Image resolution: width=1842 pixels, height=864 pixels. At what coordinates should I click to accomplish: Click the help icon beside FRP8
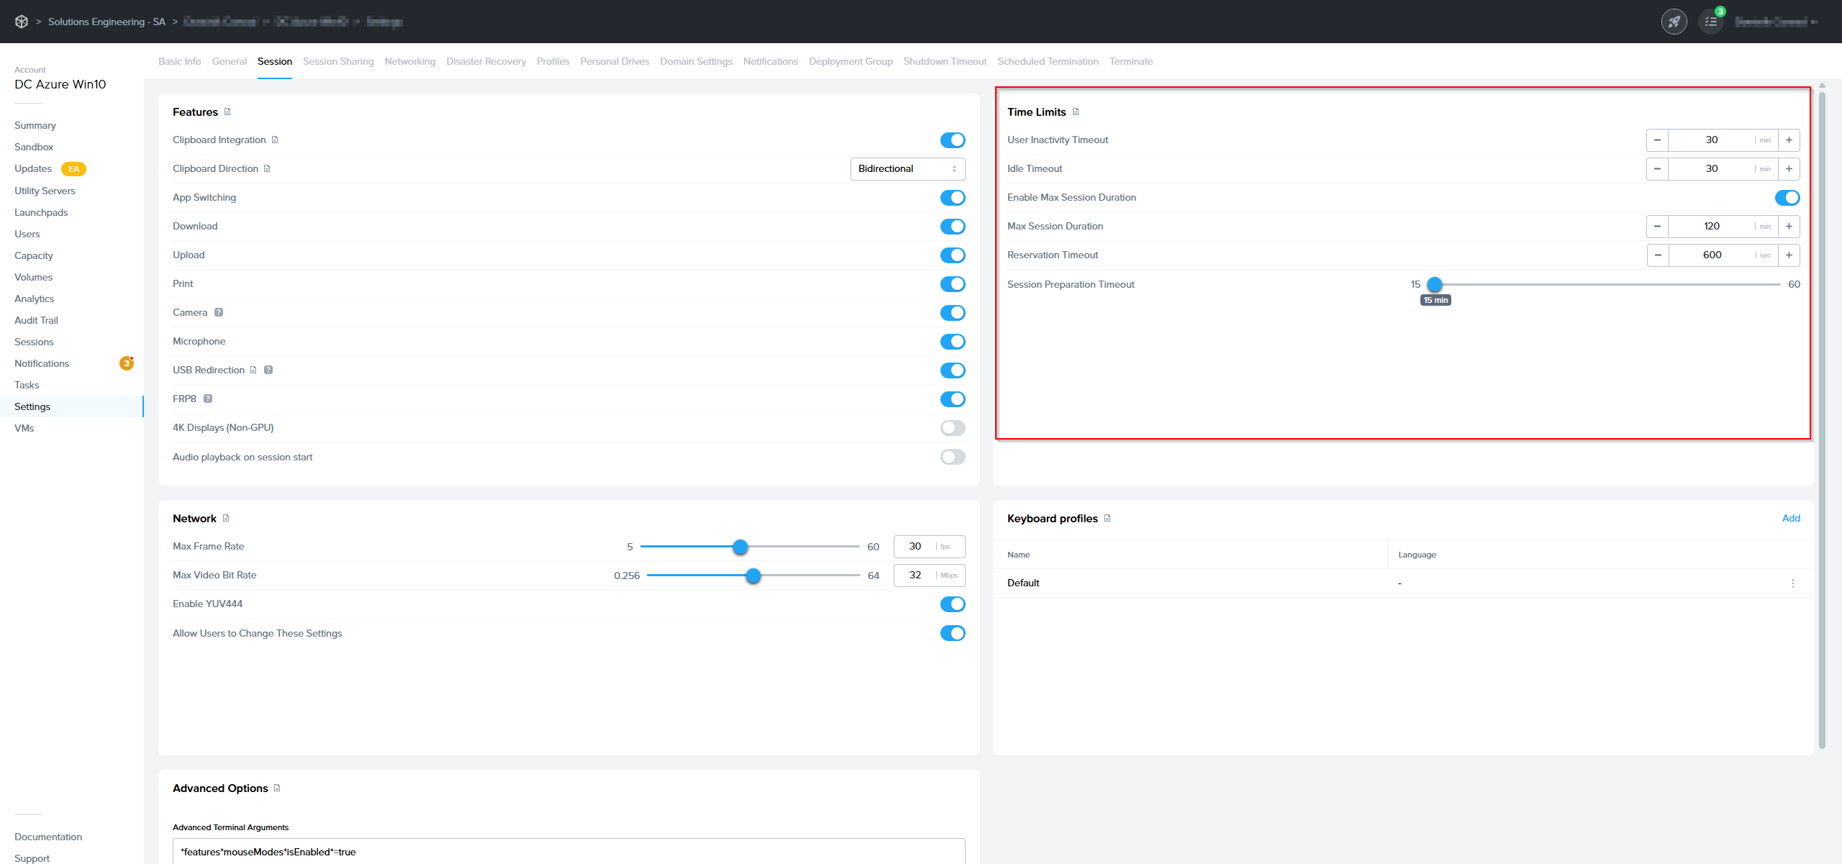point(208,399)
